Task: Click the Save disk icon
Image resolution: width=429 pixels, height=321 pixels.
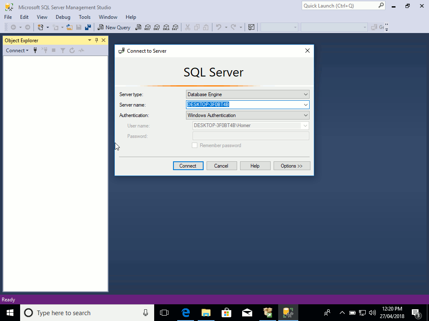Action: (79, 27)
